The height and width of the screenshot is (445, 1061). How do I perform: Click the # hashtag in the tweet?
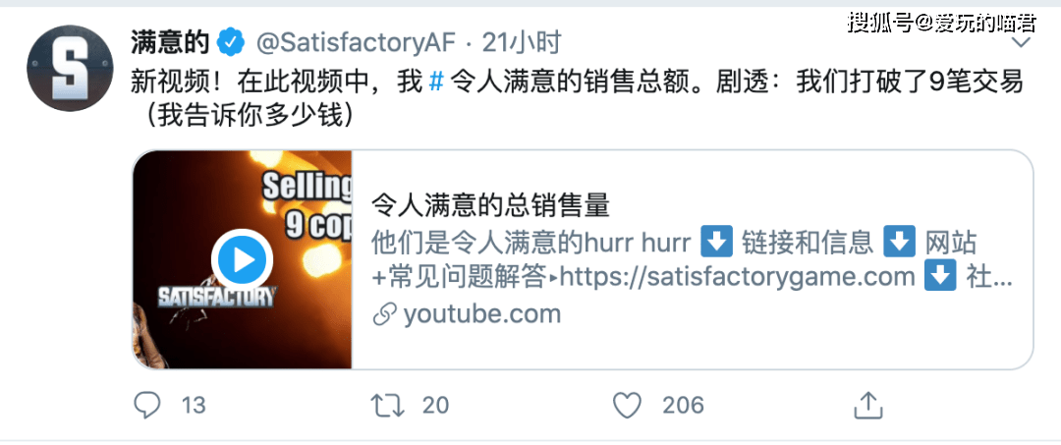click(437, 83)
